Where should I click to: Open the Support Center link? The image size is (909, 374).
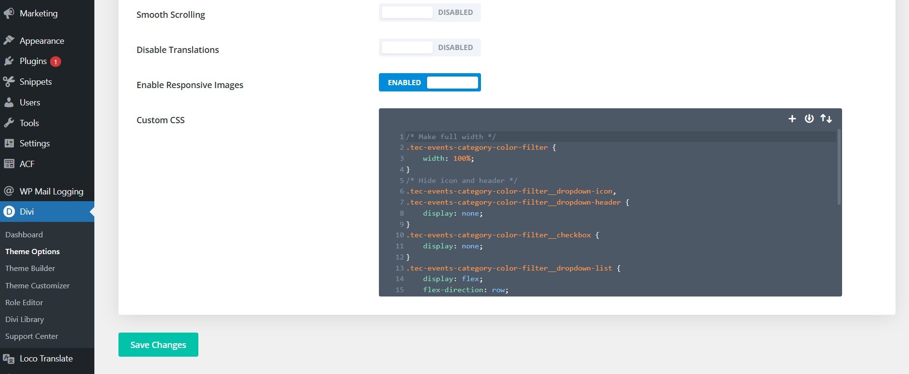[31, 336]
